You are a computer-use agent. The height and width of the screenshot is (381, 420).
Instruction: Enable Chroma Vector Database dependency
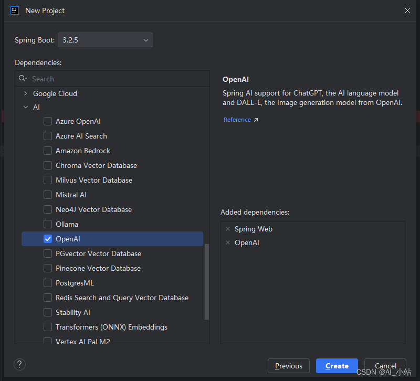pos(48,165)
